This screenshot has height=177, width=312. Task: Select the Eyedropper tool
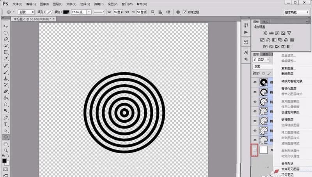tap(6, 59)
